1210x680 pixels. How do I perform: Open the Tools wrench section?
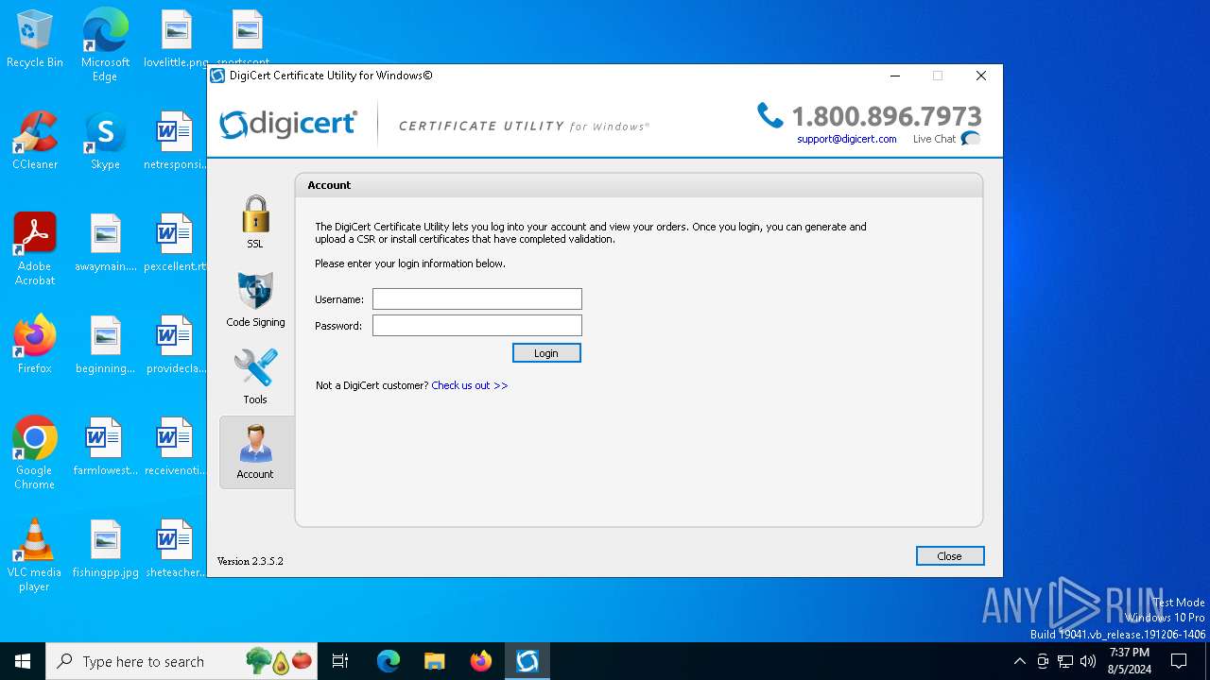click(255, 376)
